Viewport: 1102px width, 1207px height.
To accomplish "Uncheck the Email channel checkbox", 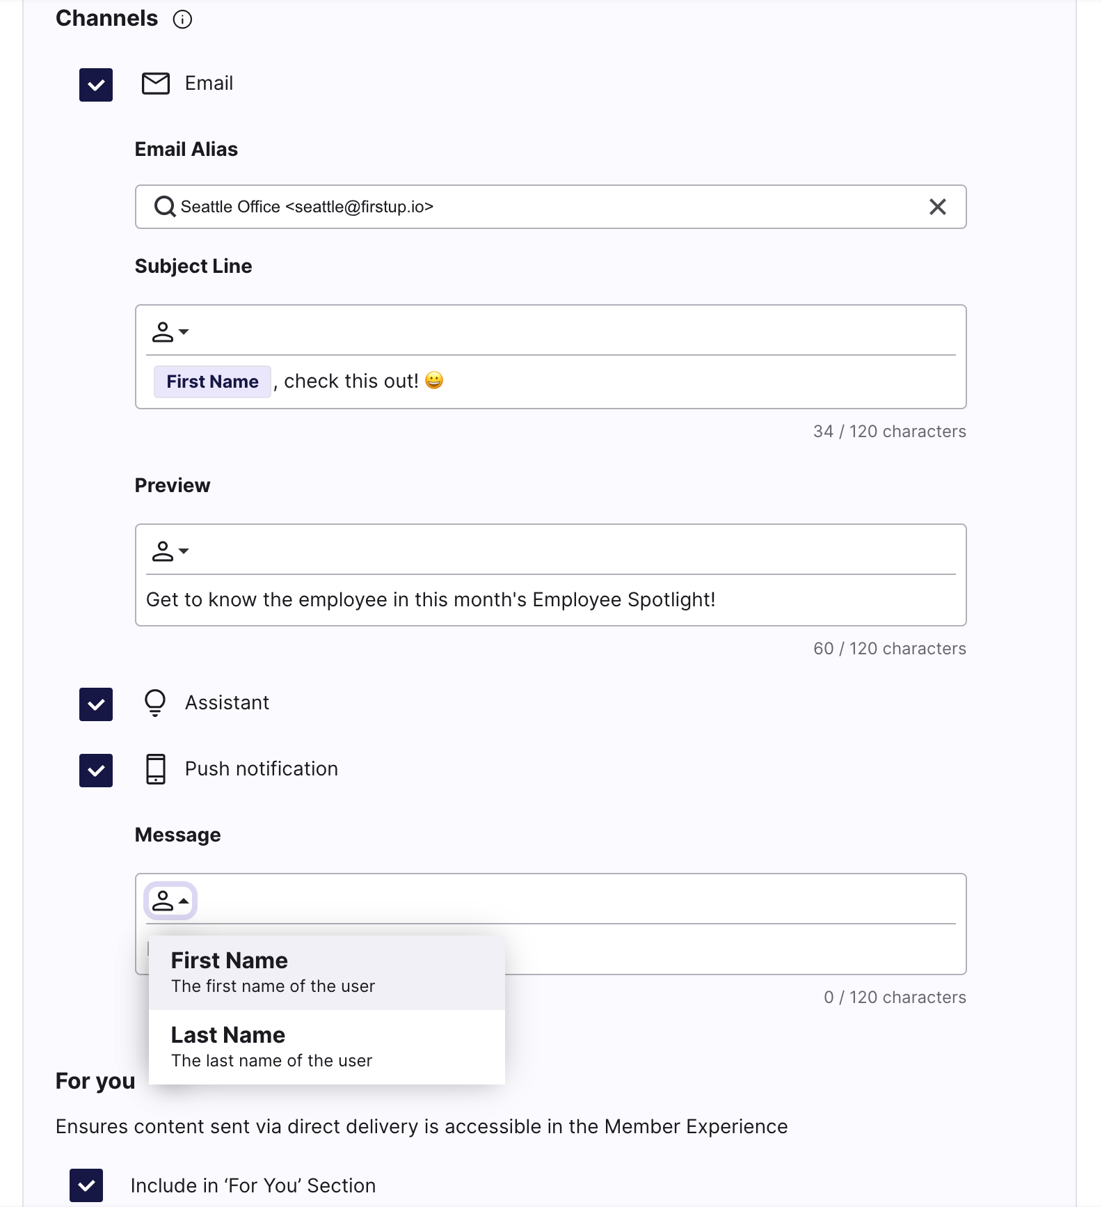I will click(95, 84).
